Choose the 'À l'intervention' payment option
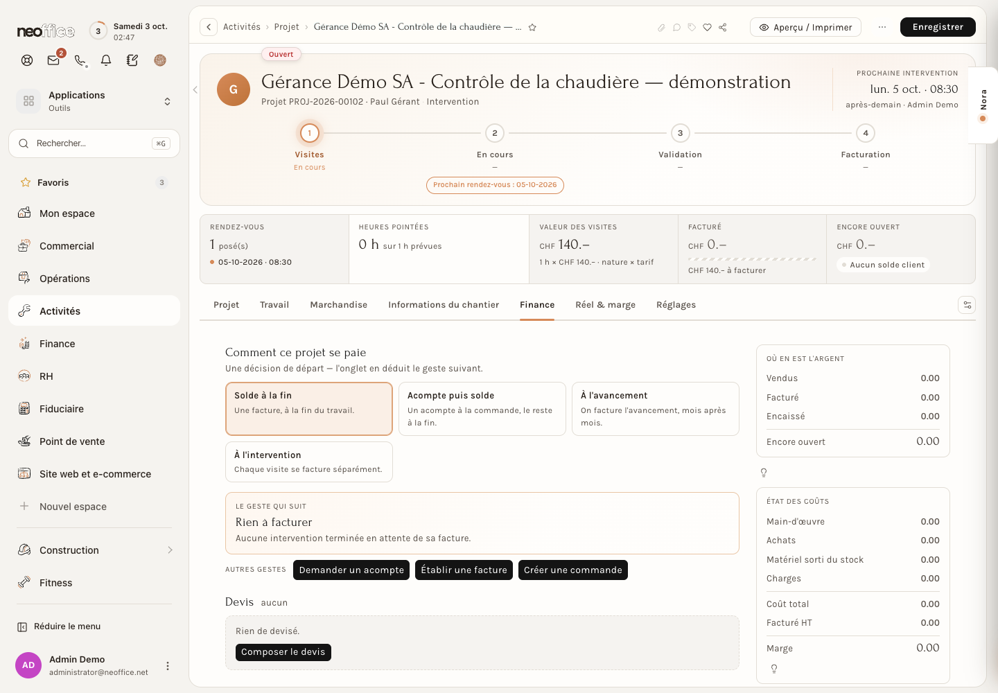 tap(309, 462)
